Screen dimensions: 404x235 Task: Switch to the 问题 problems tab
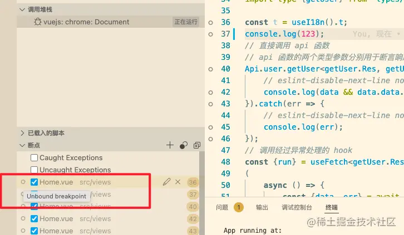click(x=222, y=207)
